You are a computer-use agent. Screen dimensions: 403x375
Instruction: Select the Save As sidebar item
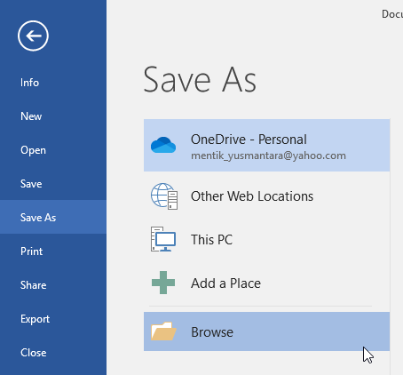[53, 217]
